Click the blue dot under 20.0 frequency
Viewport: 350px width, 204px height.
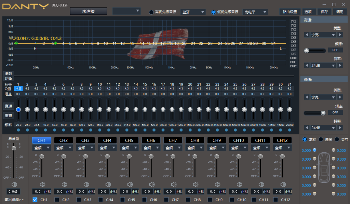click(18, 130)
